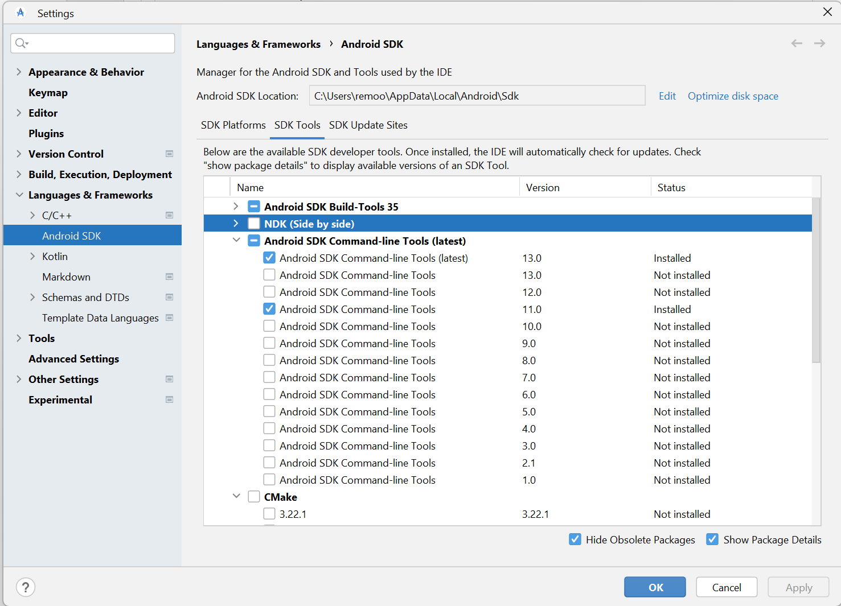Open Keymap settings page
Image resolution: width=841 pixels, height=606 pixels.
[48, 92]
